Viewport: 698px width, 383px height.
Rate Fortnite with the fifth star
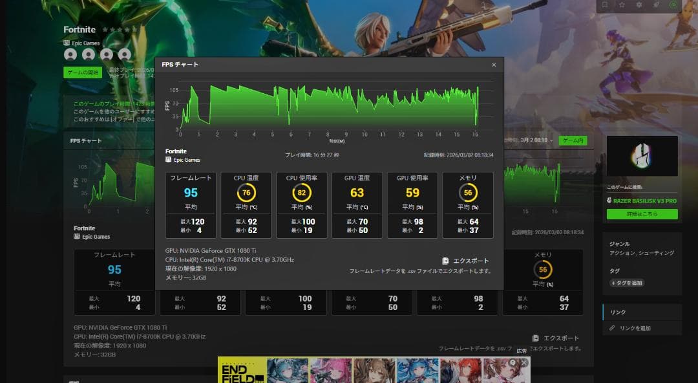click(x=134, y=30)
